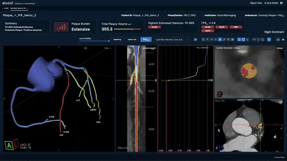Go to the HOME tab
Screen dimensions: 287x161
point(6,8)
